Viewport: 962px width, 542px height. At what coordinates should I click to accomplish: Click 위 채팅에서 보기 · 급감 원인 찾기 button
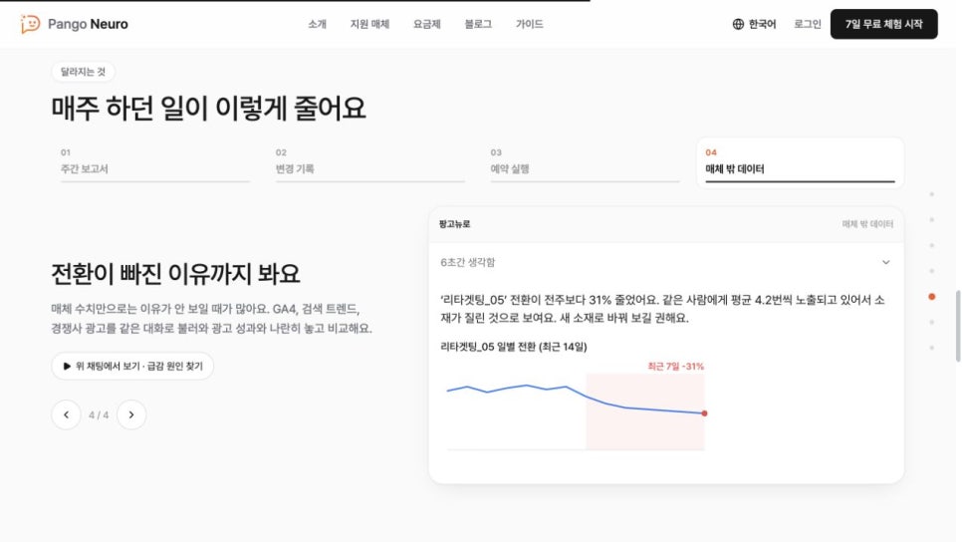point(132,366)
